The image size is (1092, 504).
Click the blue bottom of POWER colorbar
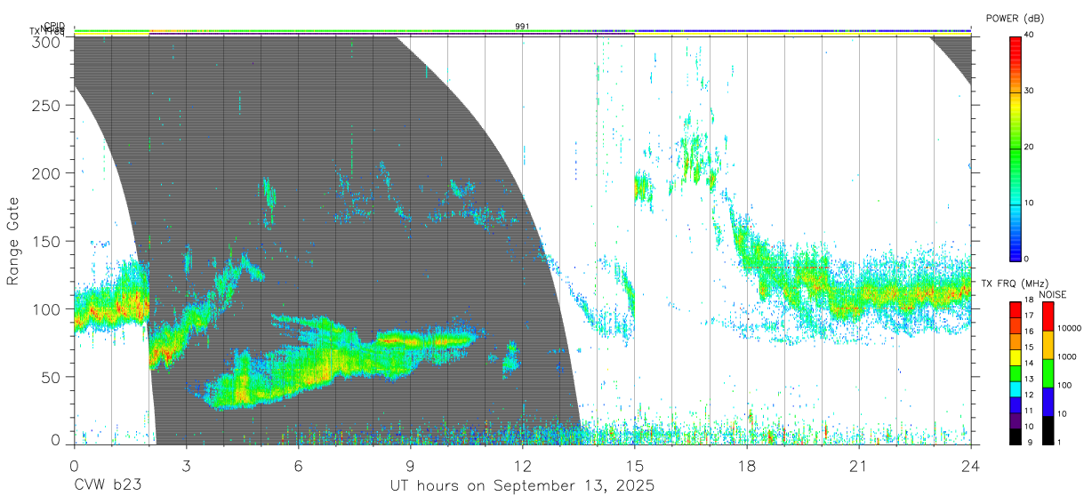pyautogui.click(x=1015, y=249)
